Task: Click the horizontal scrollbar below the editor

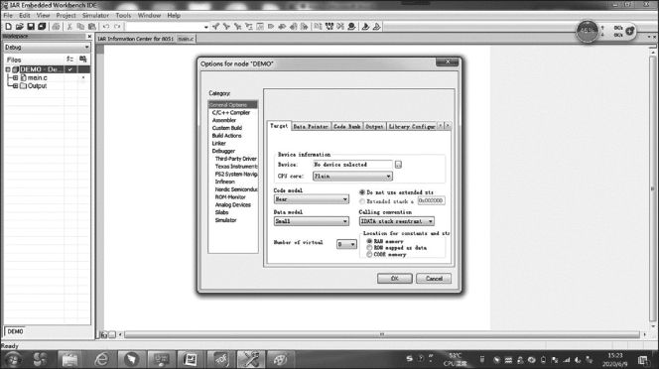Action: 382,334
